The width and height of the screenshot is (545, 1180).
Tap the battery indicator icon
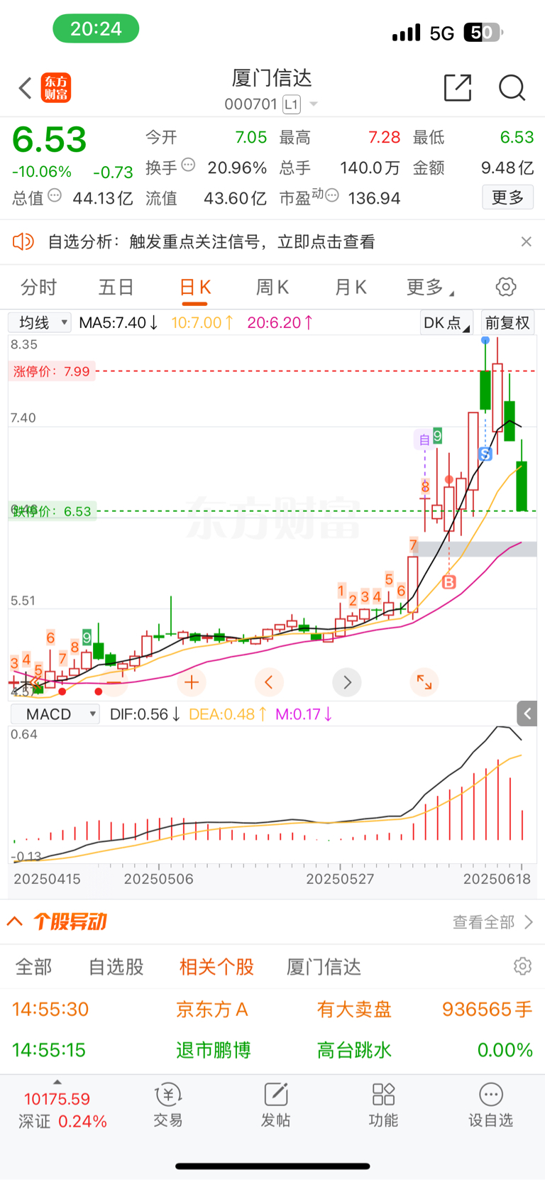coord(483,32)
